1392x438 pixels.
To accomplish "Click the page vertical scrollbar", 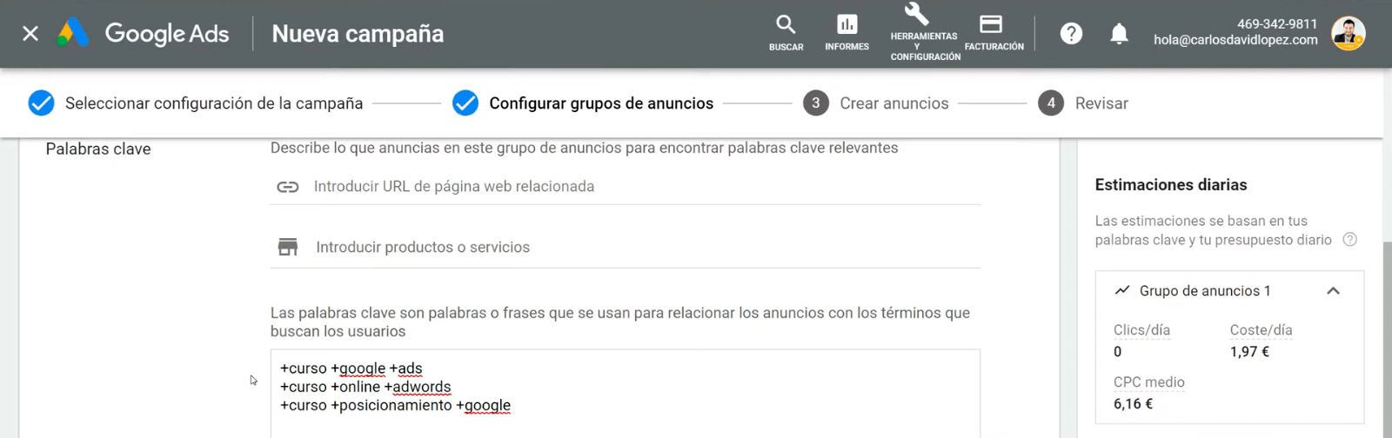I will tap(1387, 339).
